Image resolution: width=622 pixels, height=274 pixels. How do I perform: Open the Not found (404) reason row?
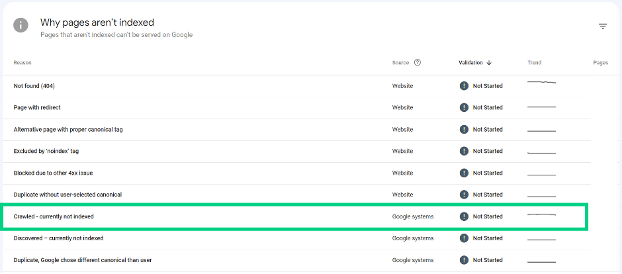296,86
